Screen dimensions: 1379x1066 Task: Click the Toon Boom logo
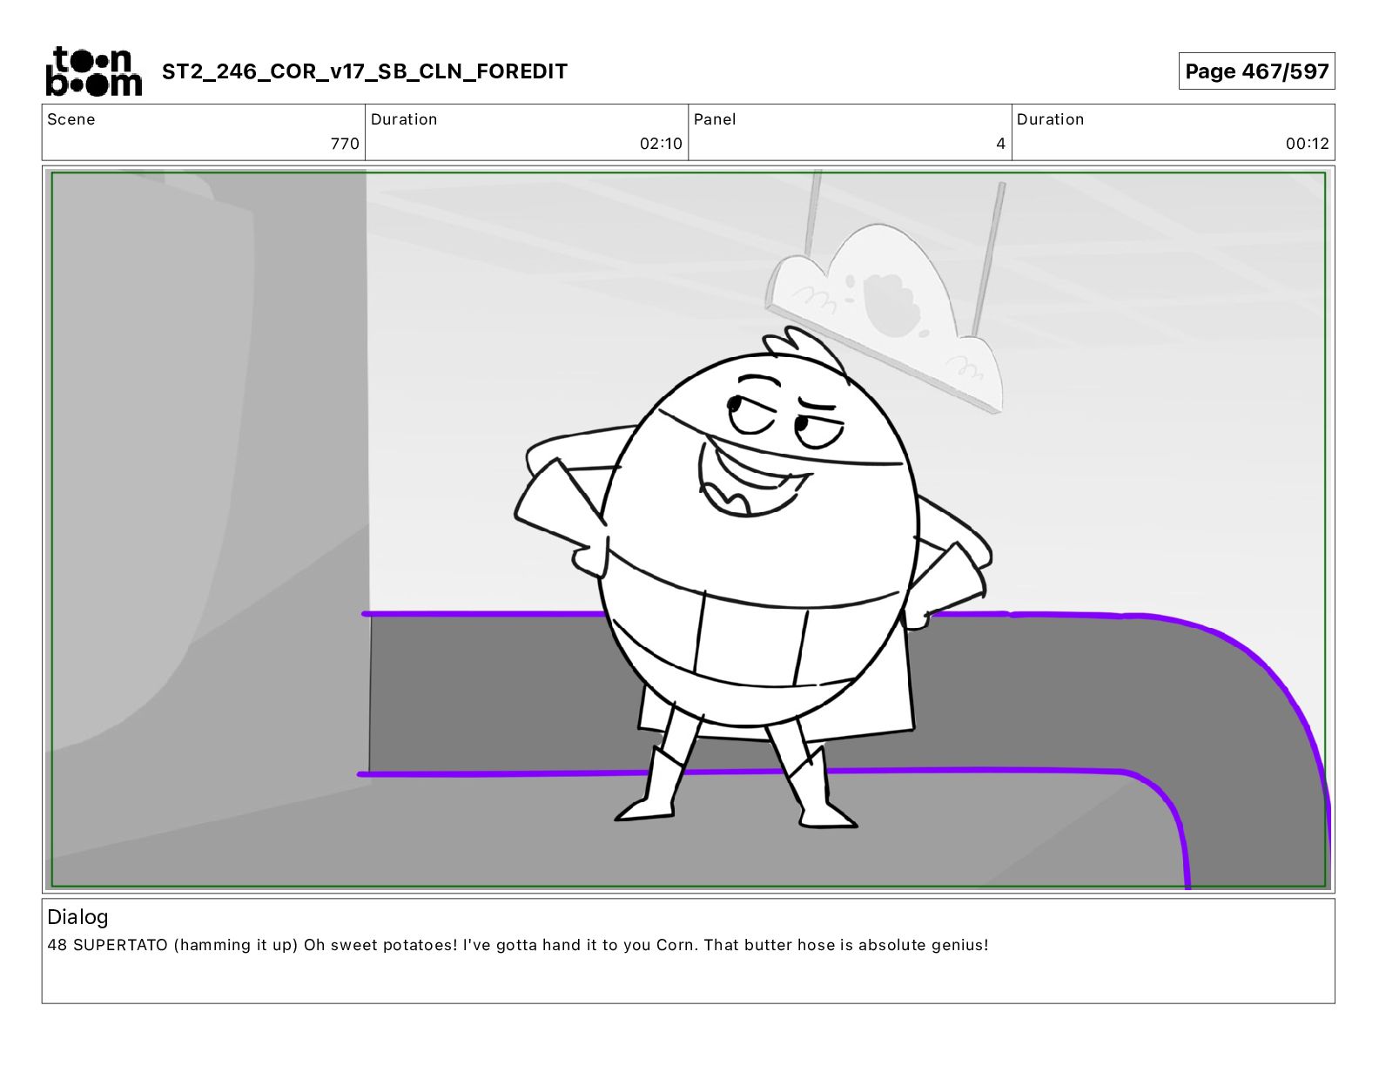(x=93, y=71)
